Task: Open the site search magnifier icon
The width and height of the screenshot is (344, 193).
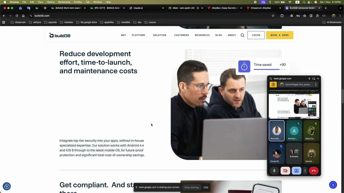Action: (x=242, y=35)
